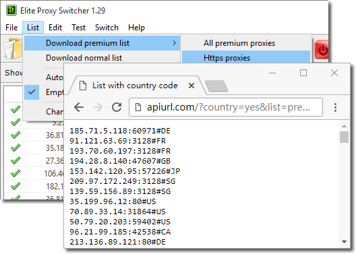Click the browser vertical scrollbar thumb

tap(344, 137)
